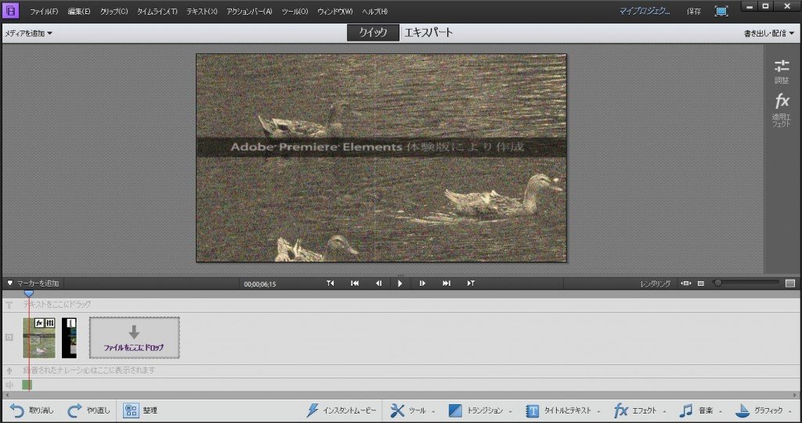Fast forward playback button
The height and width of the screenshot is (423, 802).
pyautogui.click(x=446, y=284)
